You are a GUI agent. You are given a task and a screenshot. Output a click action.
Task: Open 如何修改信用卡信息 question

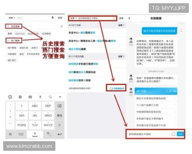coord(97,80)
